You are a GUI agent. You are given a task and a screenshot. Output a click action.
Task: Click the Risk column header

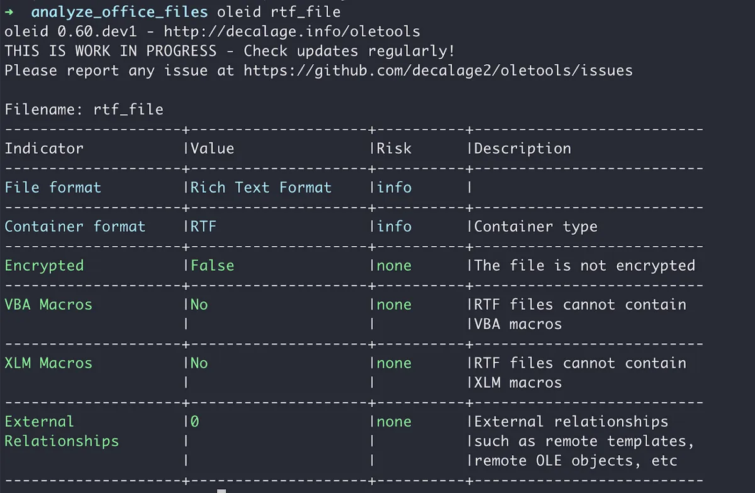[394, 149]
